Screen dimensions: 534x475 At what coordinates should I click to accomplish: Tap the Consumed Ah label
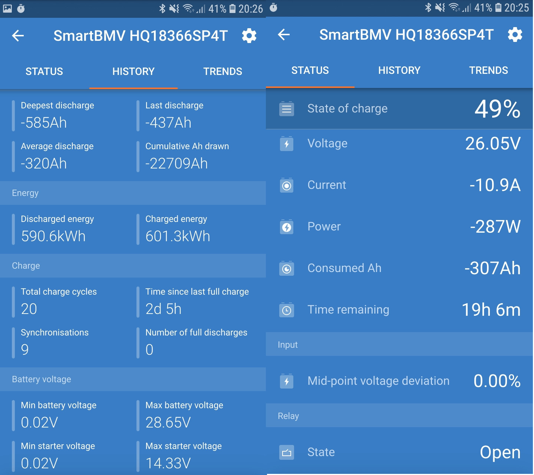[x=344, y=268]
